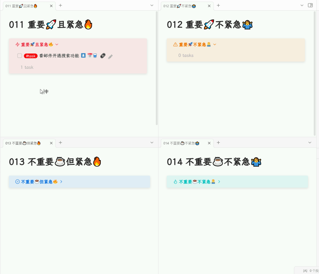
Task: Expand the 不重要不紧急 callout
Action: pos(219,181)
